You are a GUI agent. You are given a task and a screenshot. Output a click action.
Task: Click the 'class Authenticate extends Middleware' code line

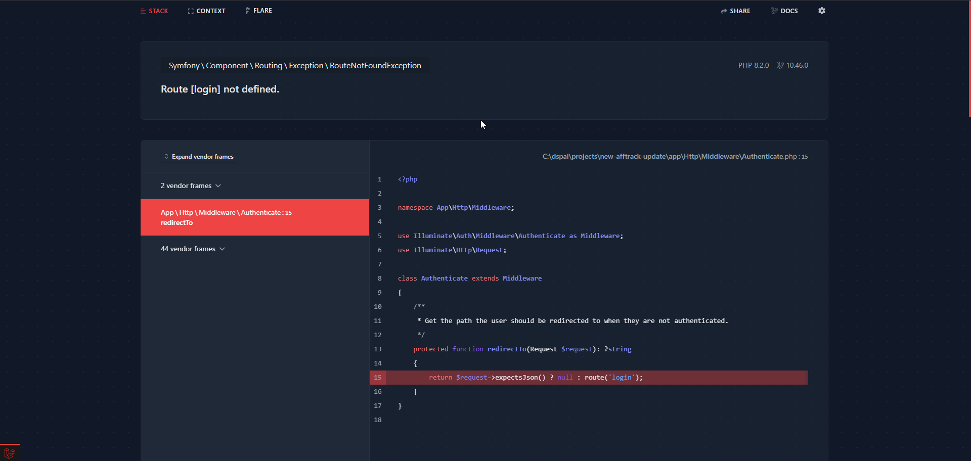(469, 279)
